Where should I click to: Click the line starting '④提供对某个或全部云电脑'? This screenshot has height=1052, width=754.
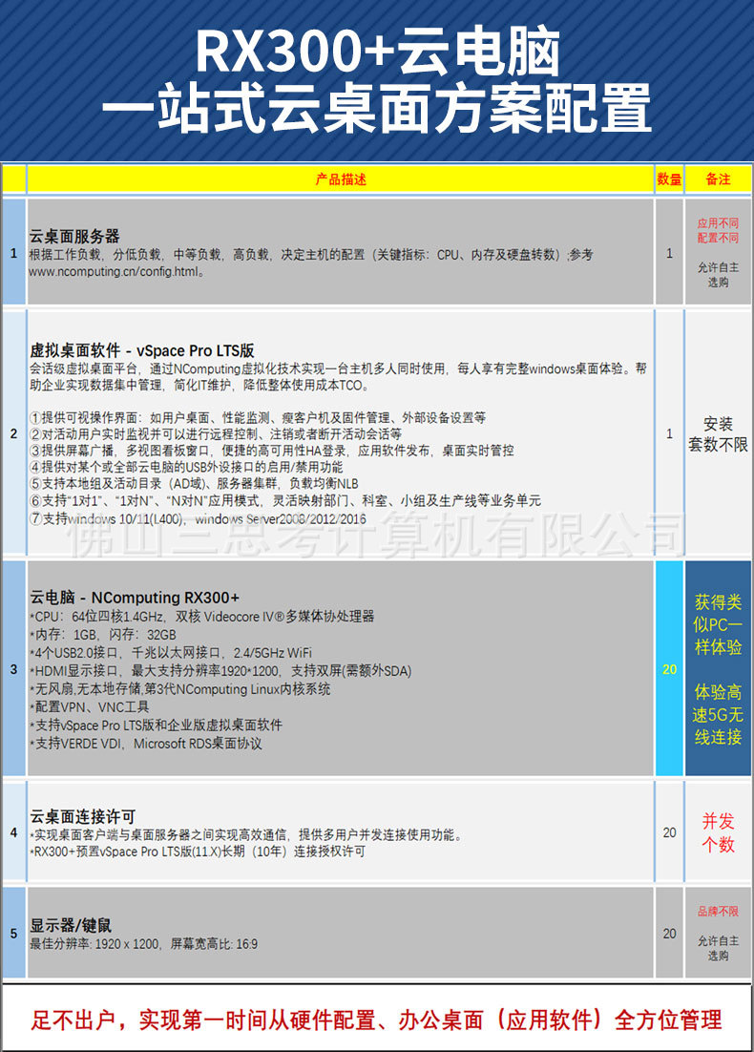coord(186,467)
